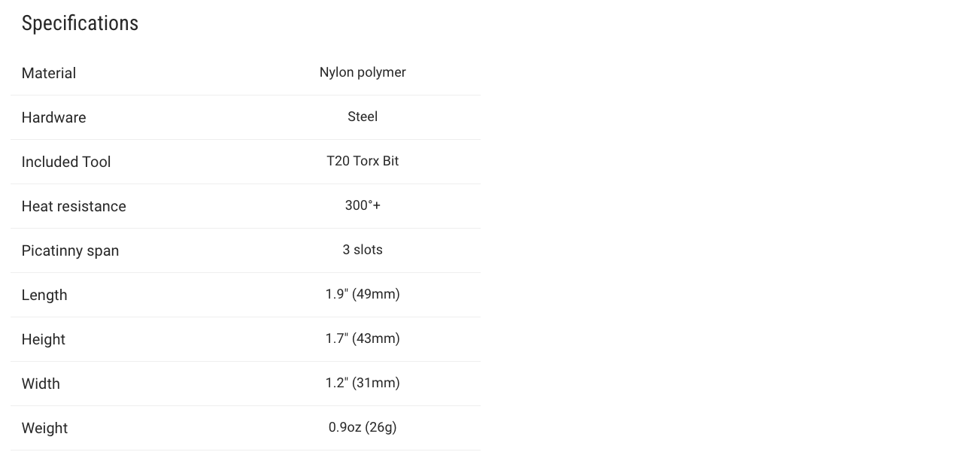Select the Weight row label
The width and height of the screenshot is (962, 455).
pyautogui.click(x=44, y=428)
